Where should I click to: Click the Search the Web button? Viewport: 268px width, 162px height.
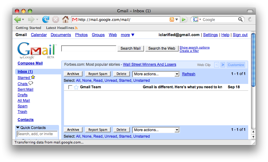pos(162,48)
